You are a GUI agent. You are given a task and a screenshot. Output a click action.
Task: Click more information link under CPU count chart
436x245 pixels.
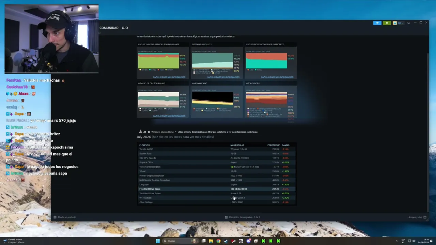click(x=169, y=116)
